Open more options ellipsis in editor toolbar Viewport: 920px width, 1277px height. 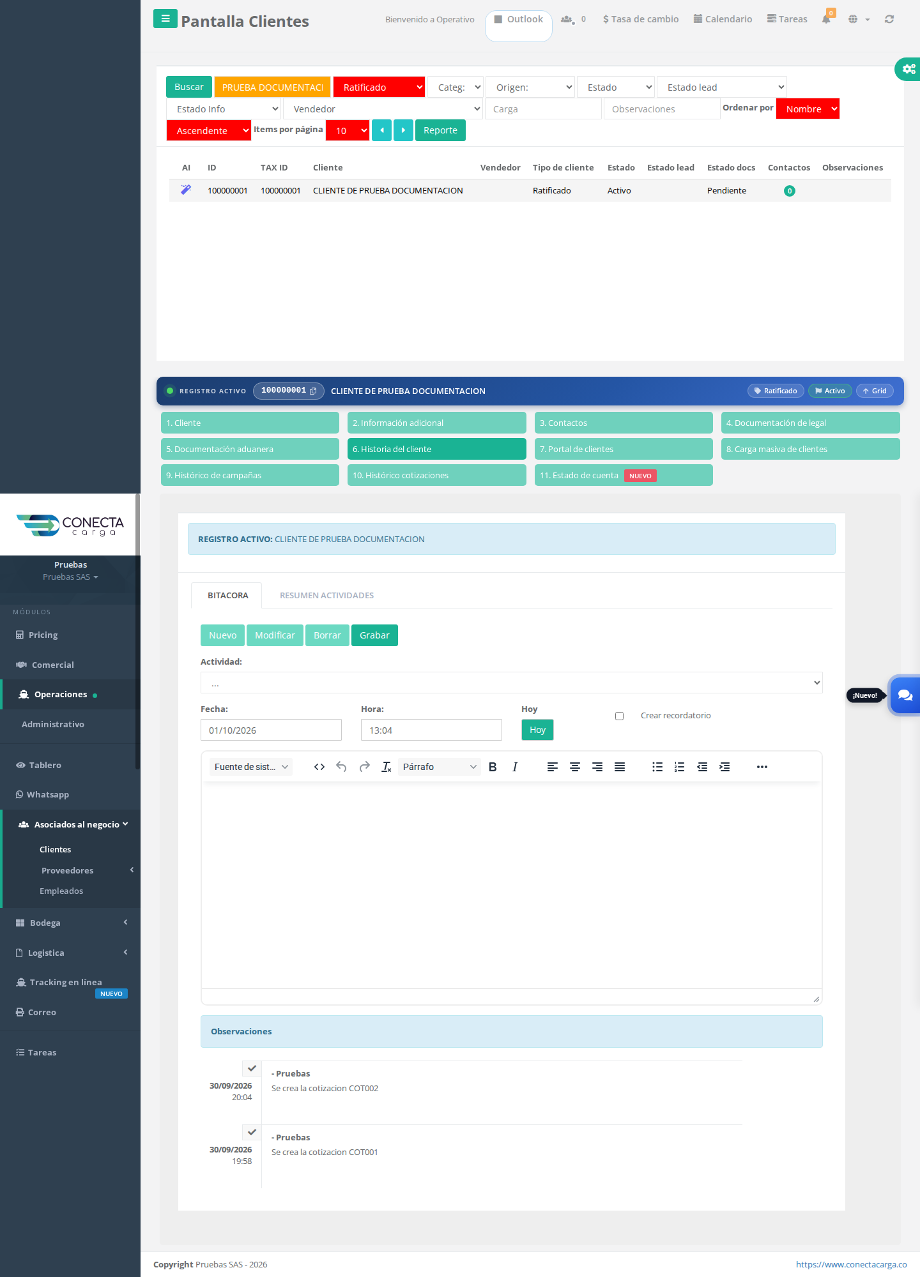pos(762,767)
